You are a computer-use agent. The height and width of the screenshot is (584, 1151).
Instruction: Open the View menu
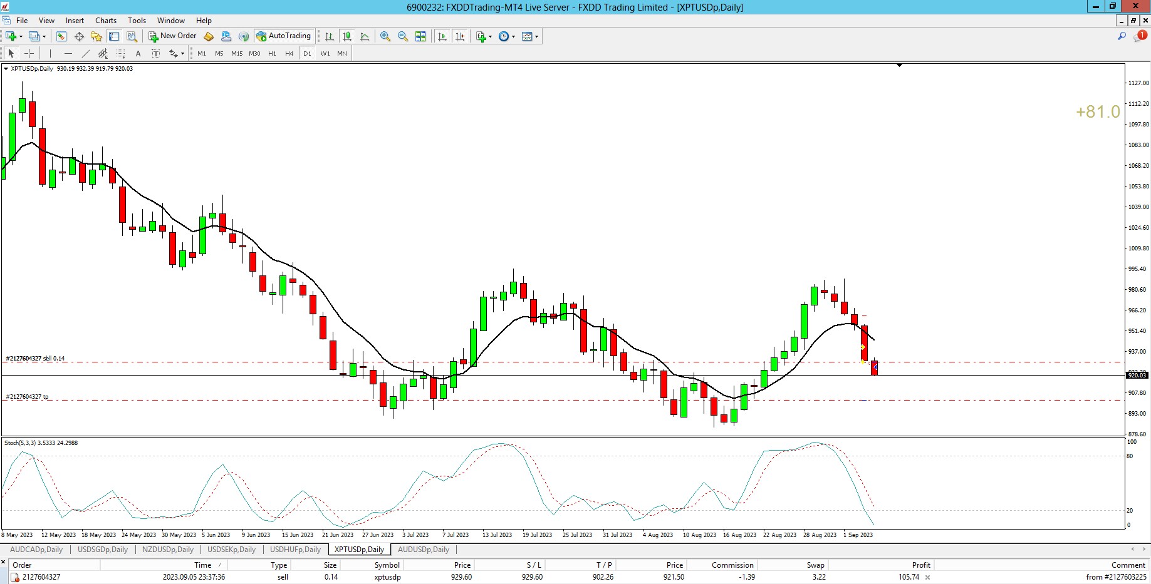coord(46,21)
